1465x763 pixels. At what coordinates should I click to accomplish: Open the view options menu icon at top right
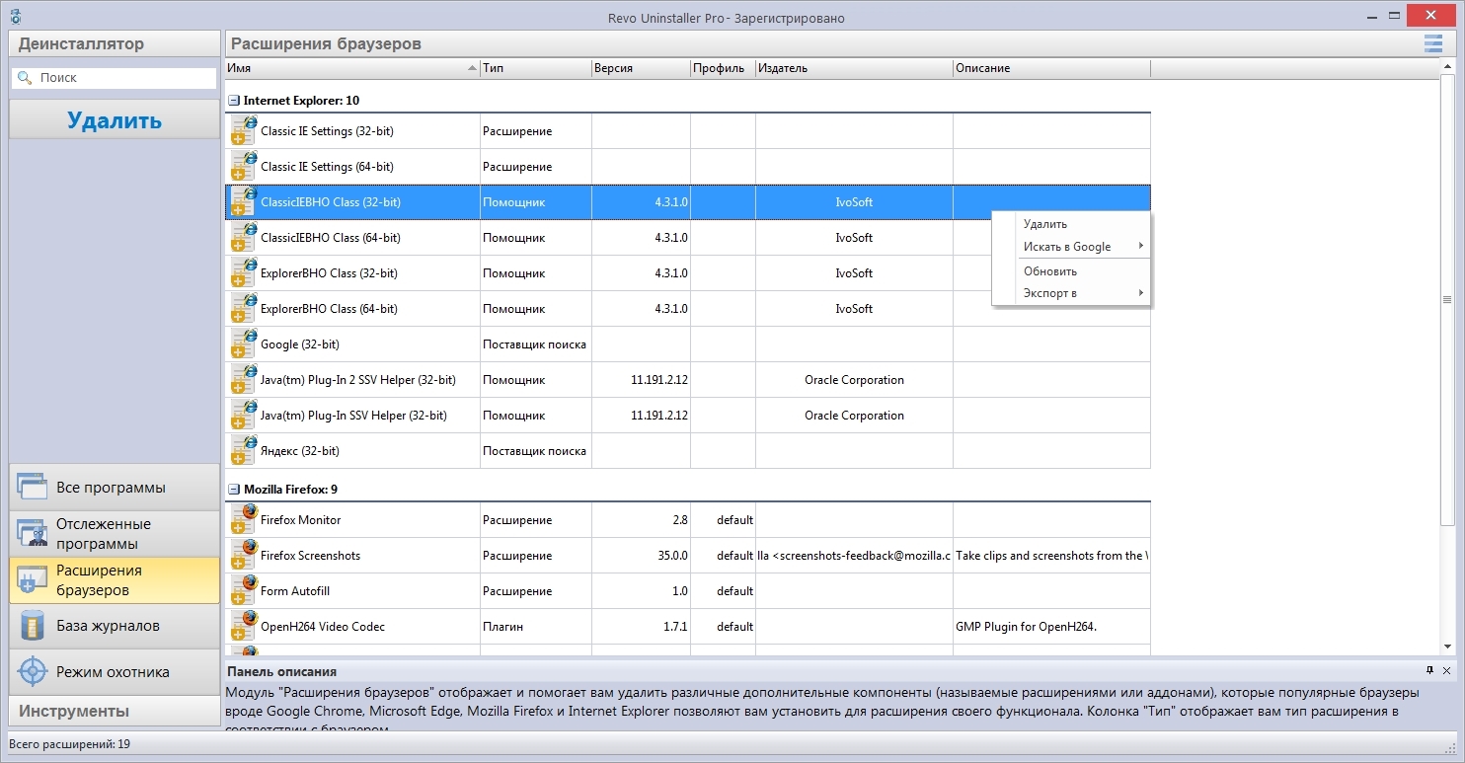[x=1432, y=43]
